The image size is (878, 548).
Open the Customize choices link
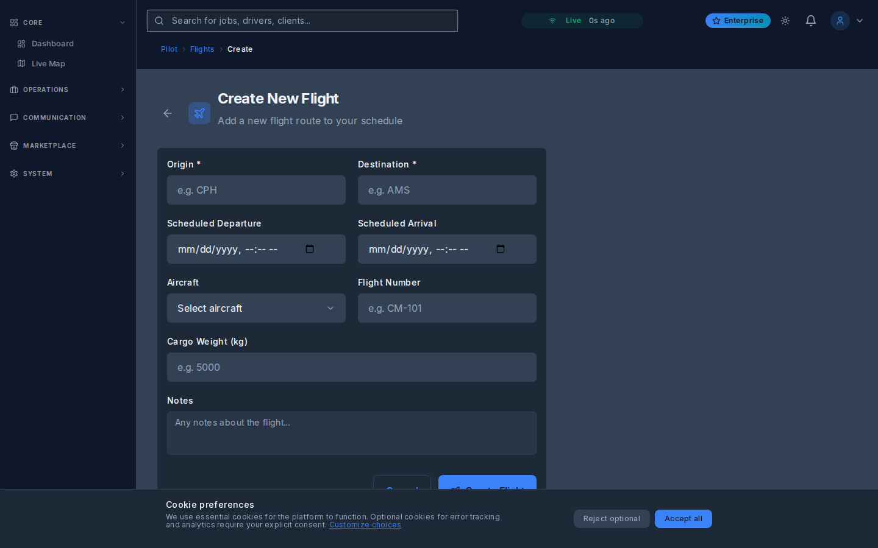(x=365, y=525)
